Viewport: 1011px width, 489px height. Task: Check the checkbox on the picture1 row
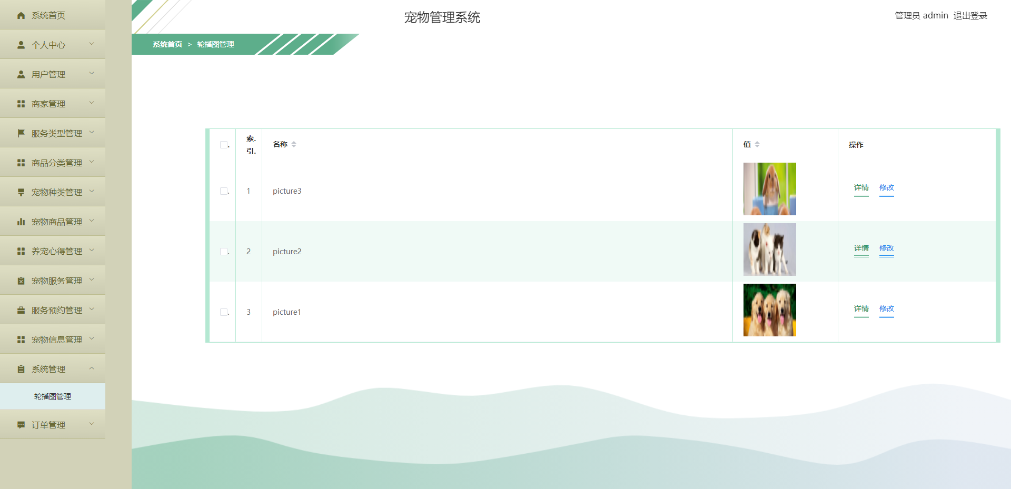[223, 312]
